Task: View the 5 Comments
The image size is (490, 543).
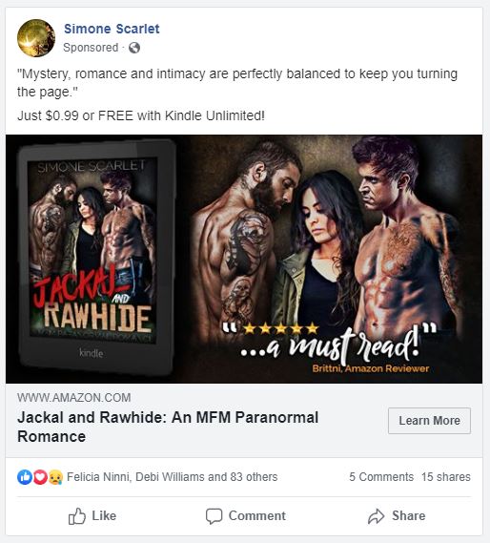Action: click(x=381, y=477)
